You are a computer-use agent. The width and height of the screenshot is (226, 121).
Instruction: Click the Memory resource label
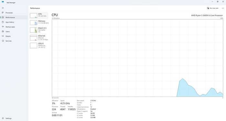click(x=42, y=21)
